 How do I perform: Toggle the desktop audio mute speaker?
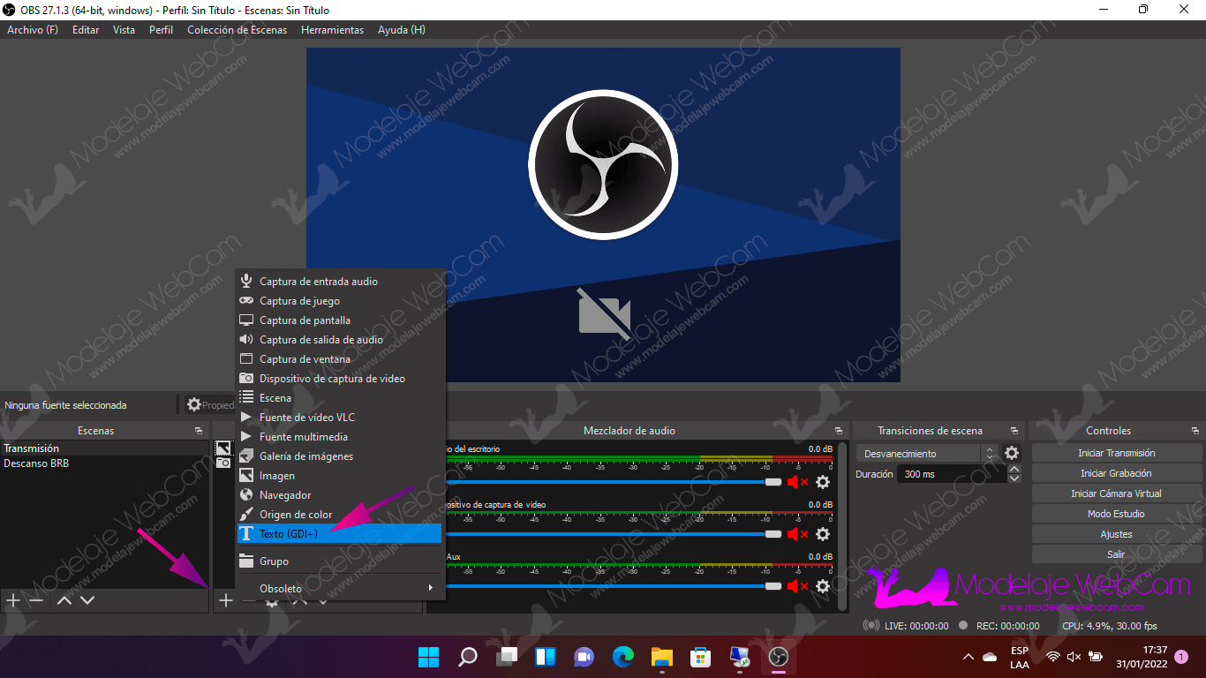[x=797, y=482]
